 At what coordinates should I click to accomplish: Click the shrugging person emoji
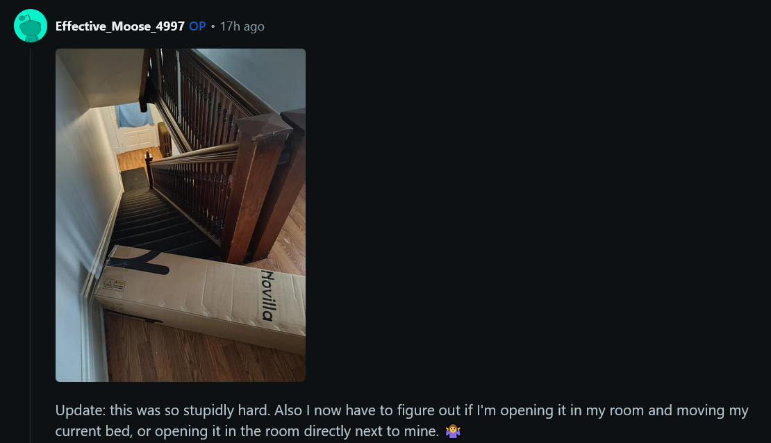pyautogui.click(x=452, y=431)
